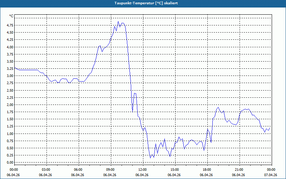The image size is (286, 179).
Task: Click the "Taupunkt-Temperatur [°C] skaliert" chart title
Action: tap(146, 3)
